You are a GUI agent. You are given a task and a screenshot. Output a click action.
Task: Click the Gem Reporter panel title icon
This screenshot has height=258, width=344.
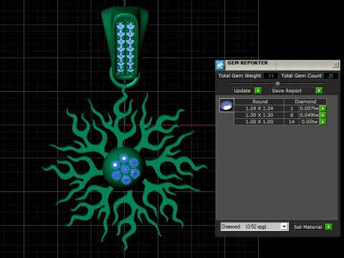(220, 65)
